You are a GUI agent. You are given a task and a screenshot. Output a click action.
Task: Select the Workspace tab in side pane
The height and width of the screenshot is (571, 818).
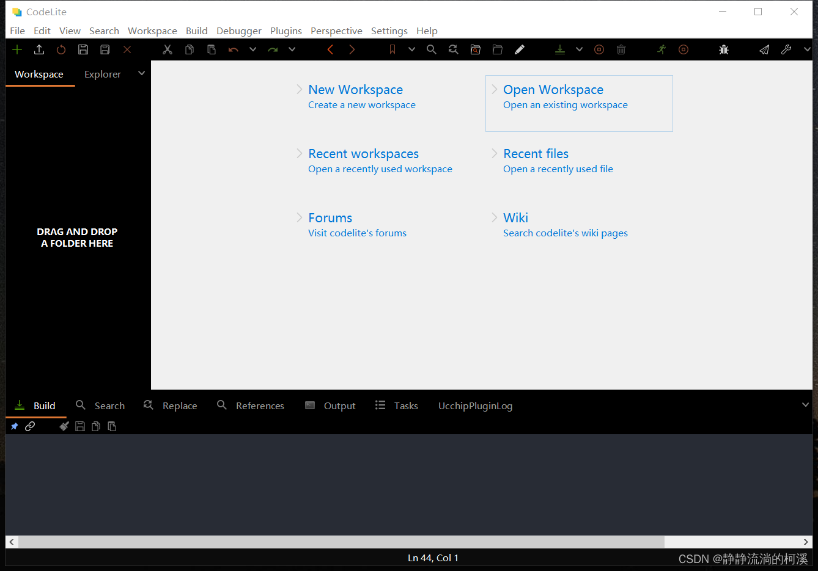[39, 74]
